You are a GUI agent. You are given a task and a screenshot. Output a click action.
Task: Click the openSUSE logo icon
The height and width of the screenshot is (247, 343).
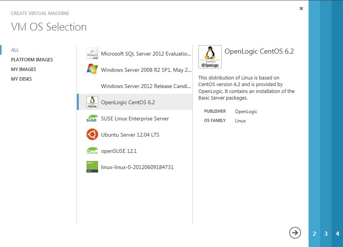92,151
